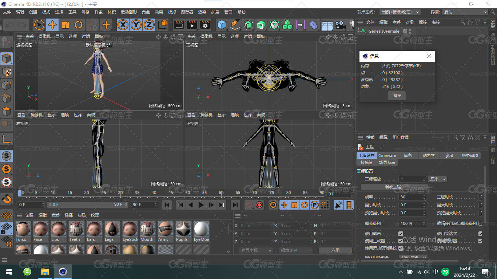Click the preview range bar 0 F to 90 F
The width and height of the screenshot is (497, 279).
click(87, 205)
